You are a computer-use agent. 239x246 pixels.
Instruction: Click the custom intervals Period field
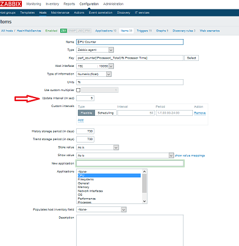pos(174,113)
